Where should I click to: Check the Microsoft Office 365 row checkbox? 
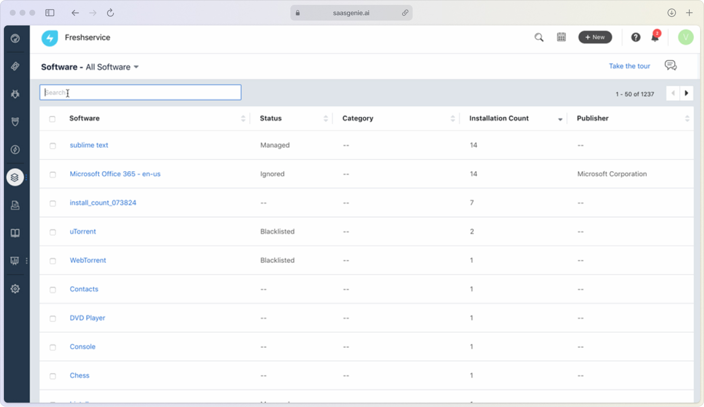point(53,175)
